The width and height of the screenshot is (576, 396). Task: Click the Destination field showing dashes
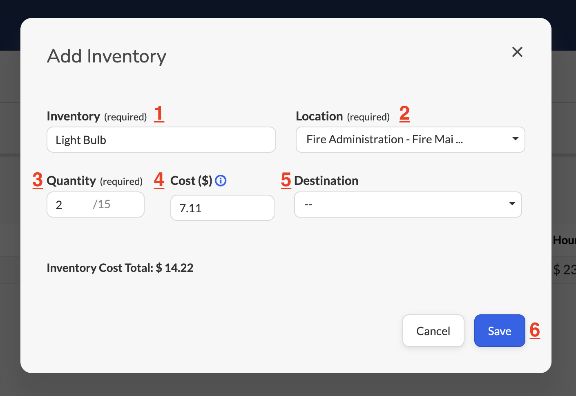(x=408, y=205)
